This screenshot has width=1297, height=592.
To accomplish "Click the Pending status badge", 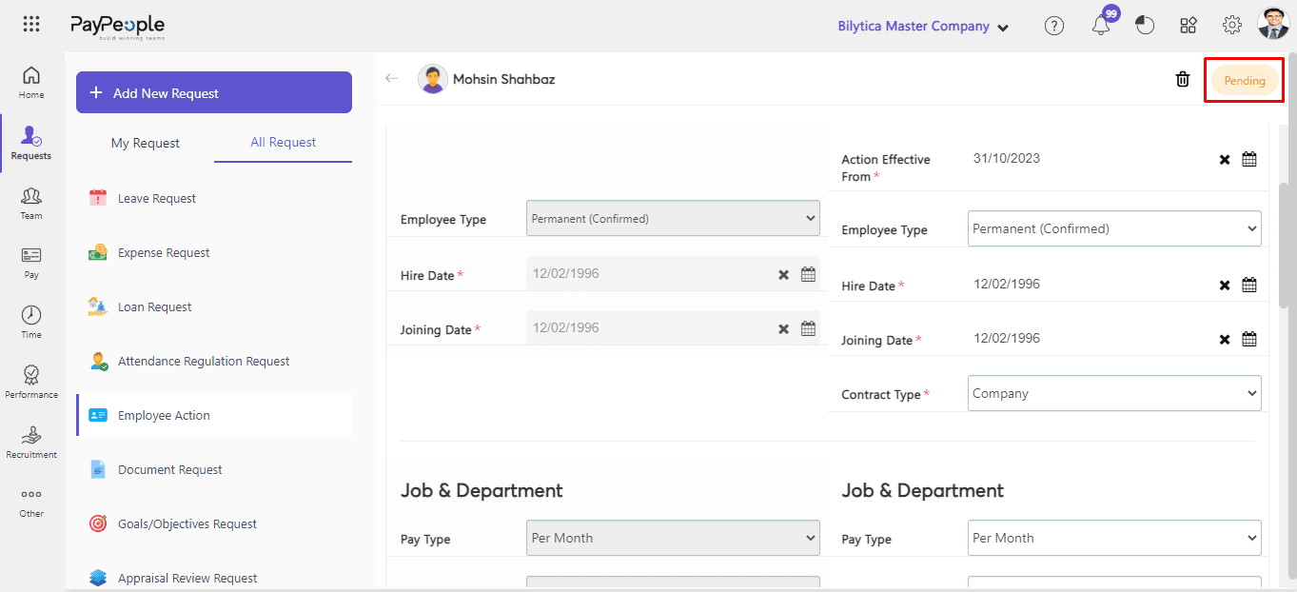I will click(x=1244, y=81).
